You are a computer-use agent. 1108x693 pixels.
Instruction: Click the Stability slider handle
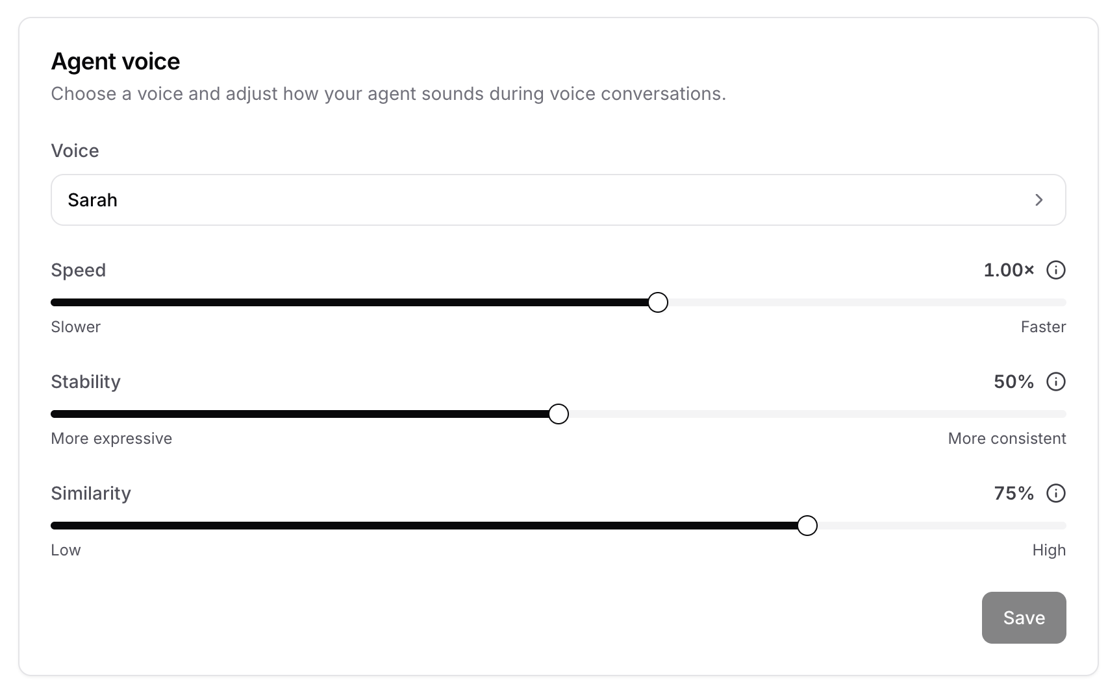pyautogui.click(x=557, y=413)
